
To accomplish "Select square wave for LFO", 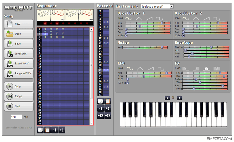I will [x=161, y=69].
